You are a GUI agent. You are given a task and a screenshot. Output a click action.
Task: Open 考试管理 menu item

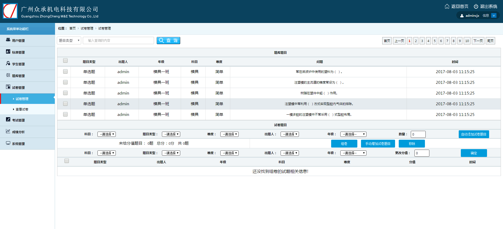(28, 120)
